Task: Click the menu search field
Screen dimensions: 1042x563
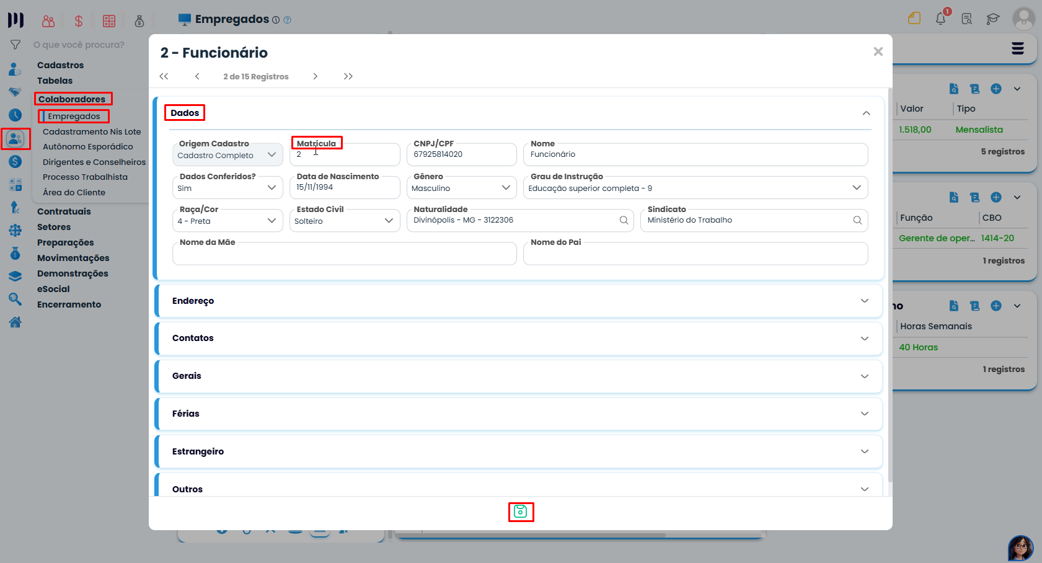Action: [79, 45]
